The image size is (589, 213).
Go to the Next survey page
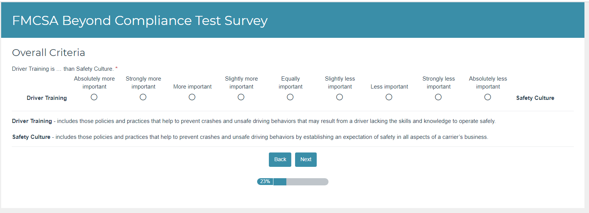point(306,160)
